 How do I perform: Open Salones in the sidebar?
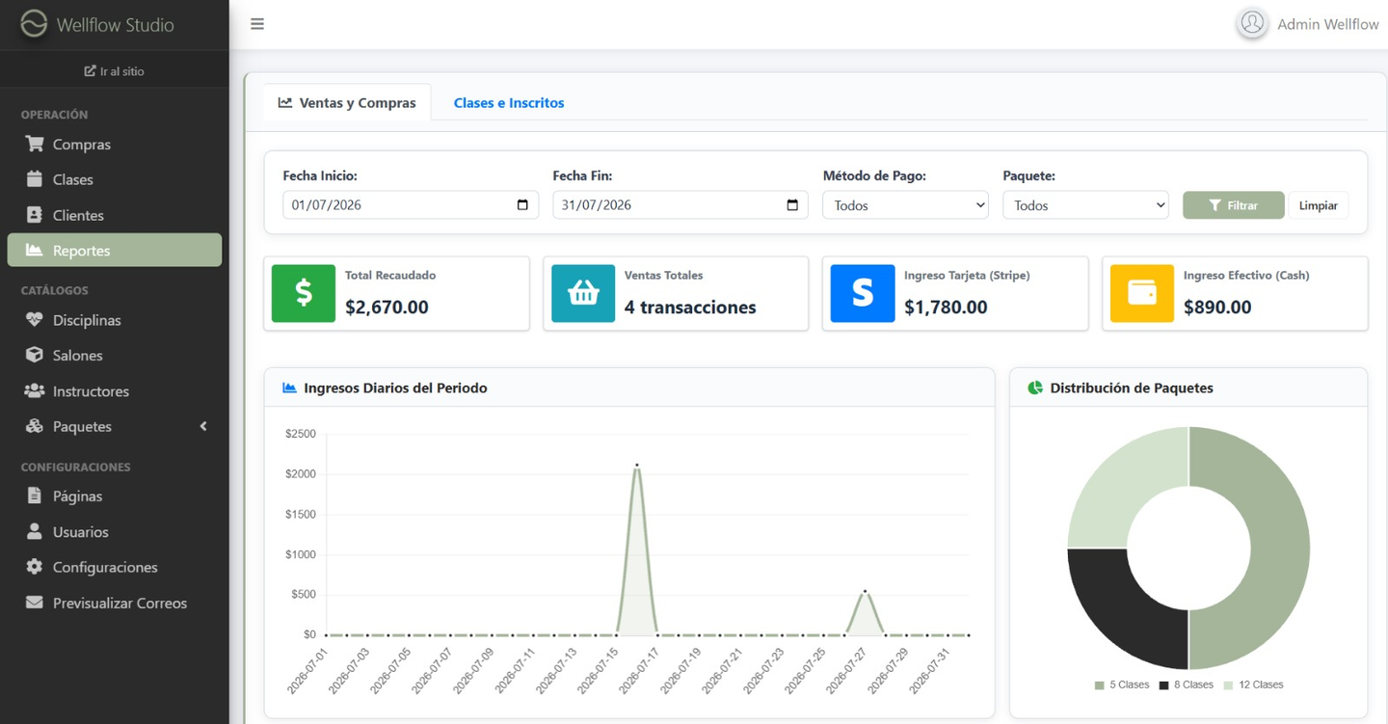115,355
